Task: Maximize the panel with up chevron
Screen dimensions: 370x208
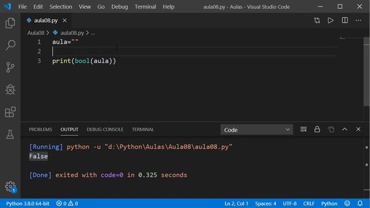Action: [x=345, y=129]
